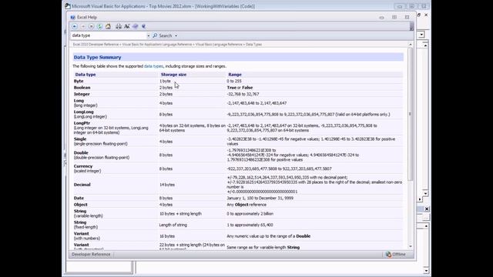Click Developer Reference in status bar
493x277 pixels.
point(91,255)
